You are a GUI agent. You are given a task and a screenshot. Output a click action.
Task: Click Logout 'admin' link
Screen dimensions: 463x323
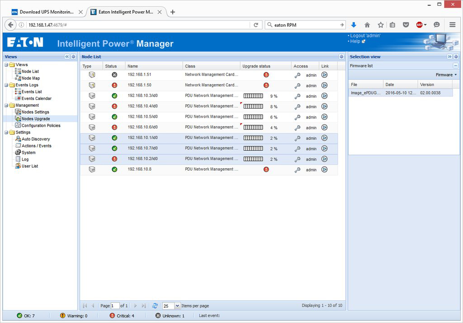tap(365, 35)
